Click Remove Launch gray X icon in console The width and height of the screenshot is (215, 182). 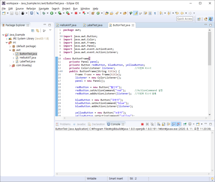point(147,124)
